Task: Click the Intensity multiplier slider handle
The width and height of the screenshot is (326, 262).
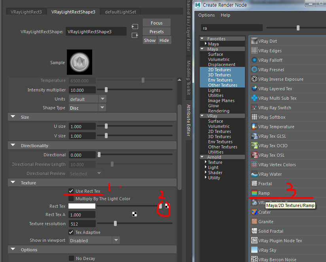Action: 106,89
